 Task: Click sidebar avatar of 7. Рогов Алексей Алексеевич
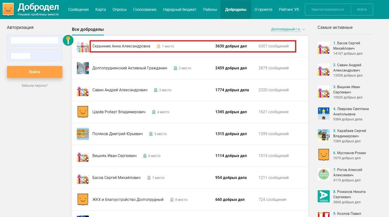pos(324,174)
